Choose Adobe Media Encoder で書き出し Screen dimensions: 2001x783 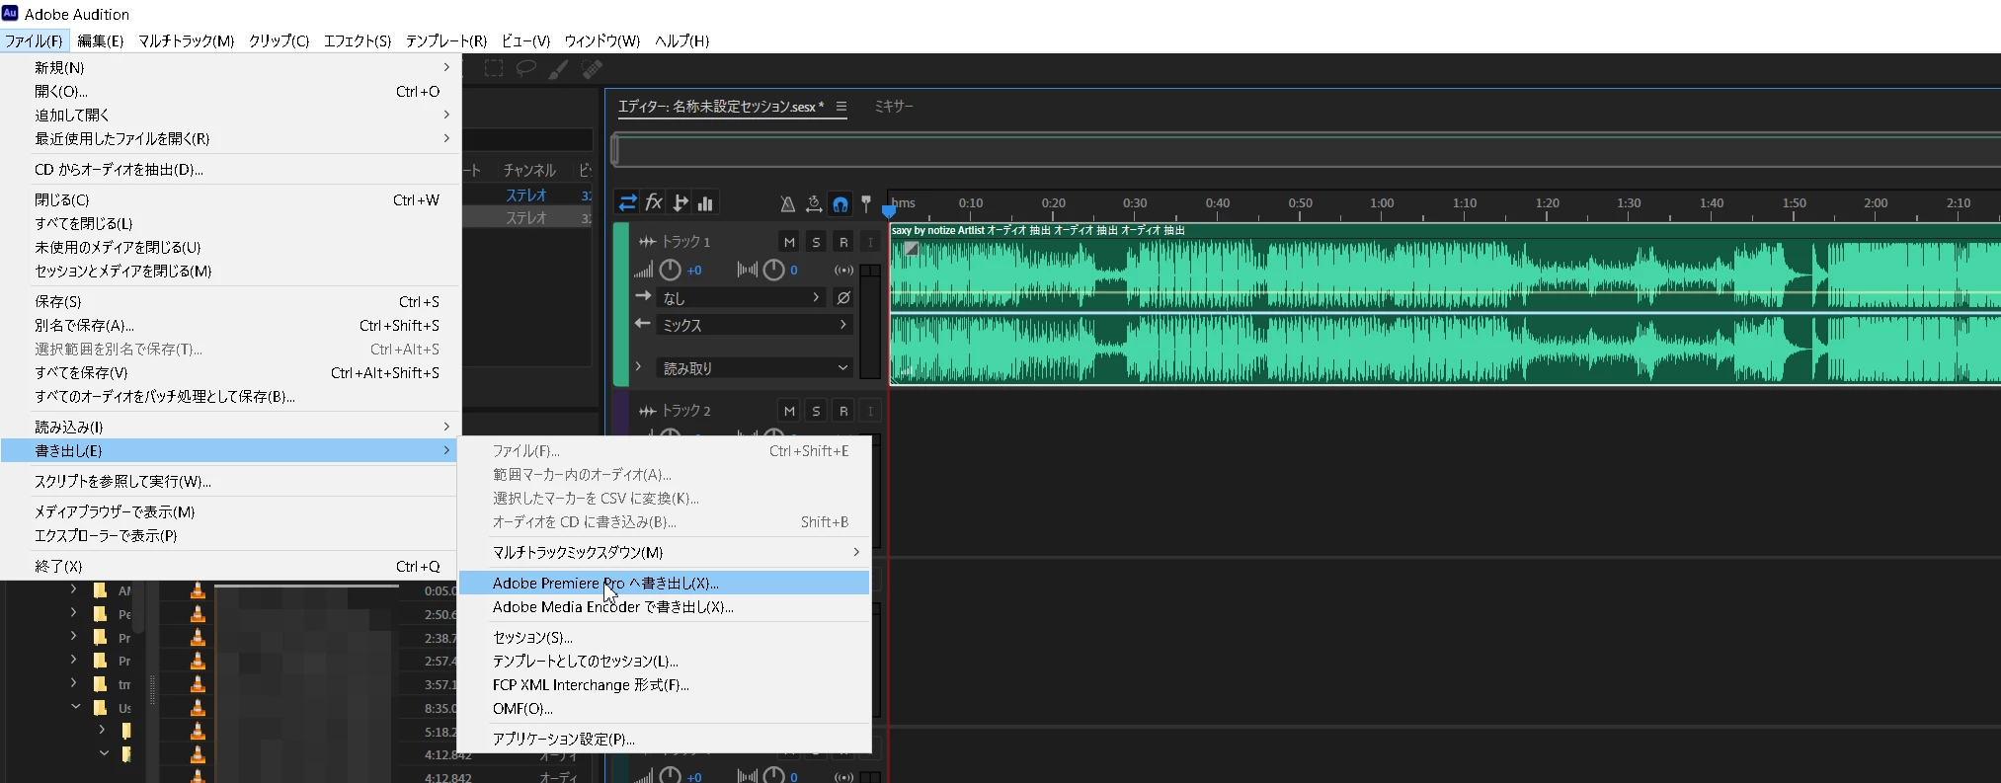point(665,606)
